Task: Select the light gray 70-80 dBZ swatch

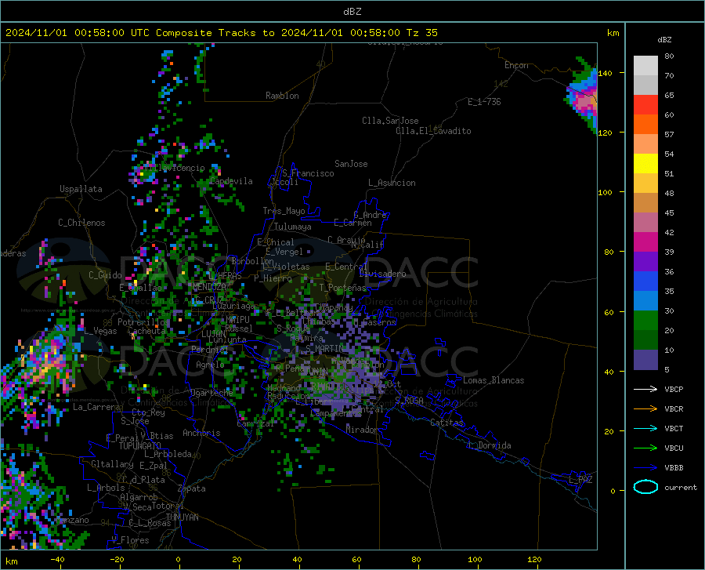Action: pos(645,66)
